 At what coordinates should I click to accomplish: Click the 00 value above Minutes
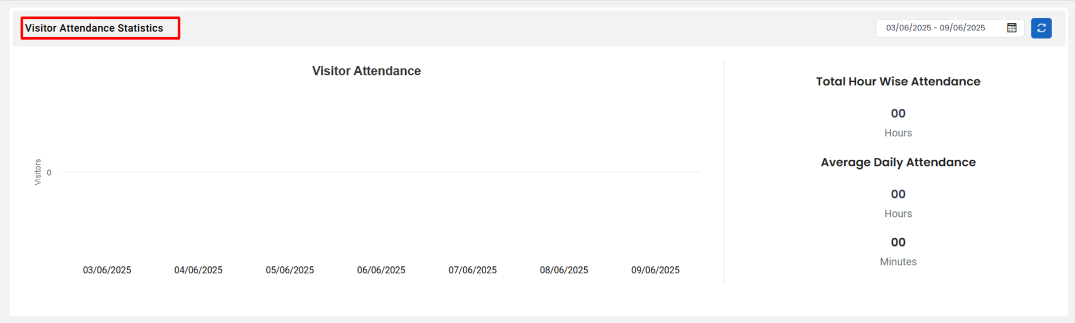(898, 242)
